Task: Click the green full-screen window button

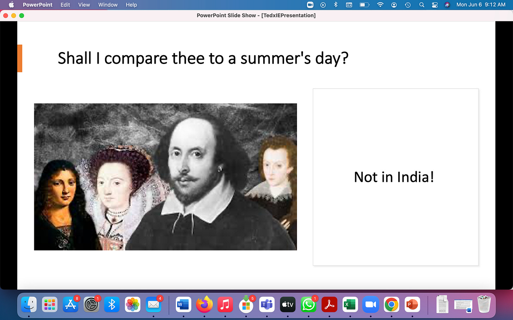Action: click(x=21, y=15)
